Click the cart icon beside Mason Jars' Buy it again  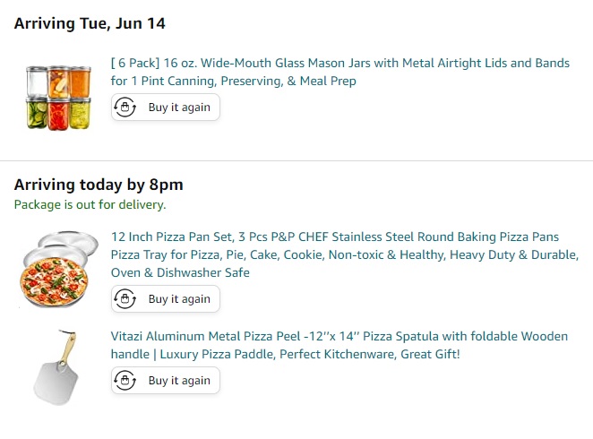[x=125, y=108]
